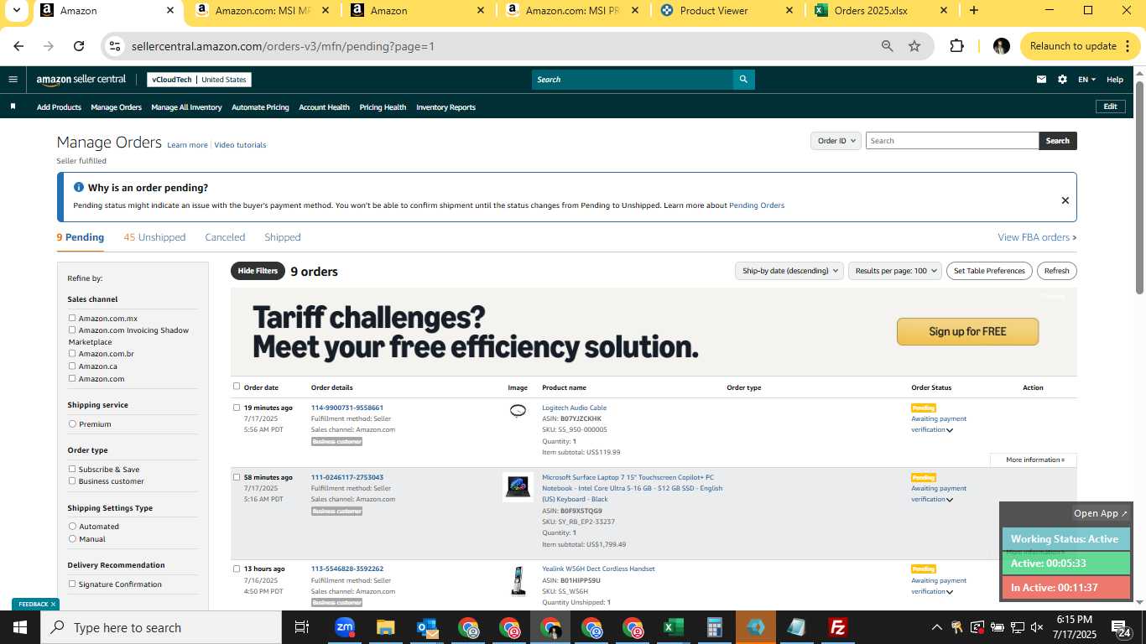
Task: Open Calculator from the taskbar
Action: click(x=715, y=627)
